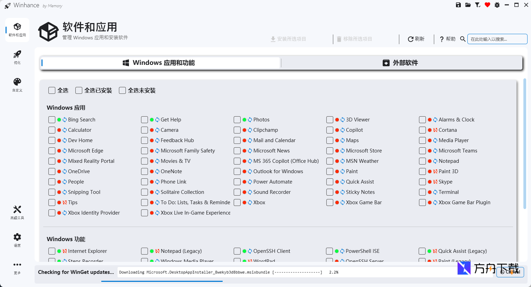Open the filter icon in the title bar
Viewport: 531px width, 287px height.
point(477,5)
